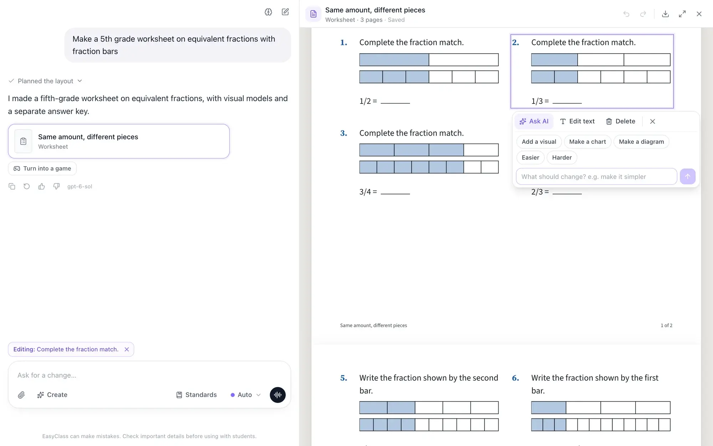Image resolution: width=713 pixels, height=446 pixels.
Task: Click Turn into a game button
Action: click(42, 168)
